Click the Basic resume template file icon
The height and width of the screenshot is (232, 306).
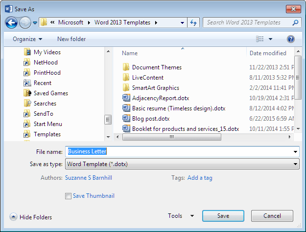click(x=126, y=108)
